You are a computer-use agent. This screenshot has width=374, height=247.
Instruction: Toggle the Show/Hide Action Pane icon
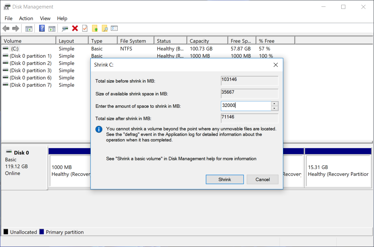(x=52, y=29)
